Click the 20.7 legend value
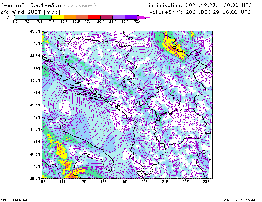 [101, 21]
